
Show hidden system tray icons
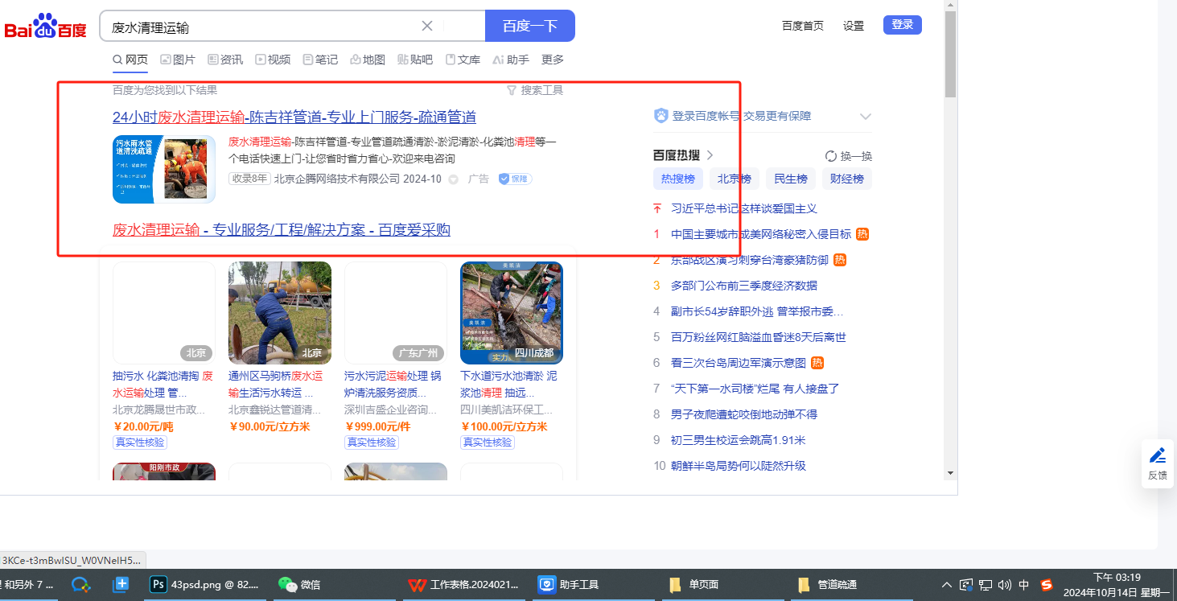(947, 585)
